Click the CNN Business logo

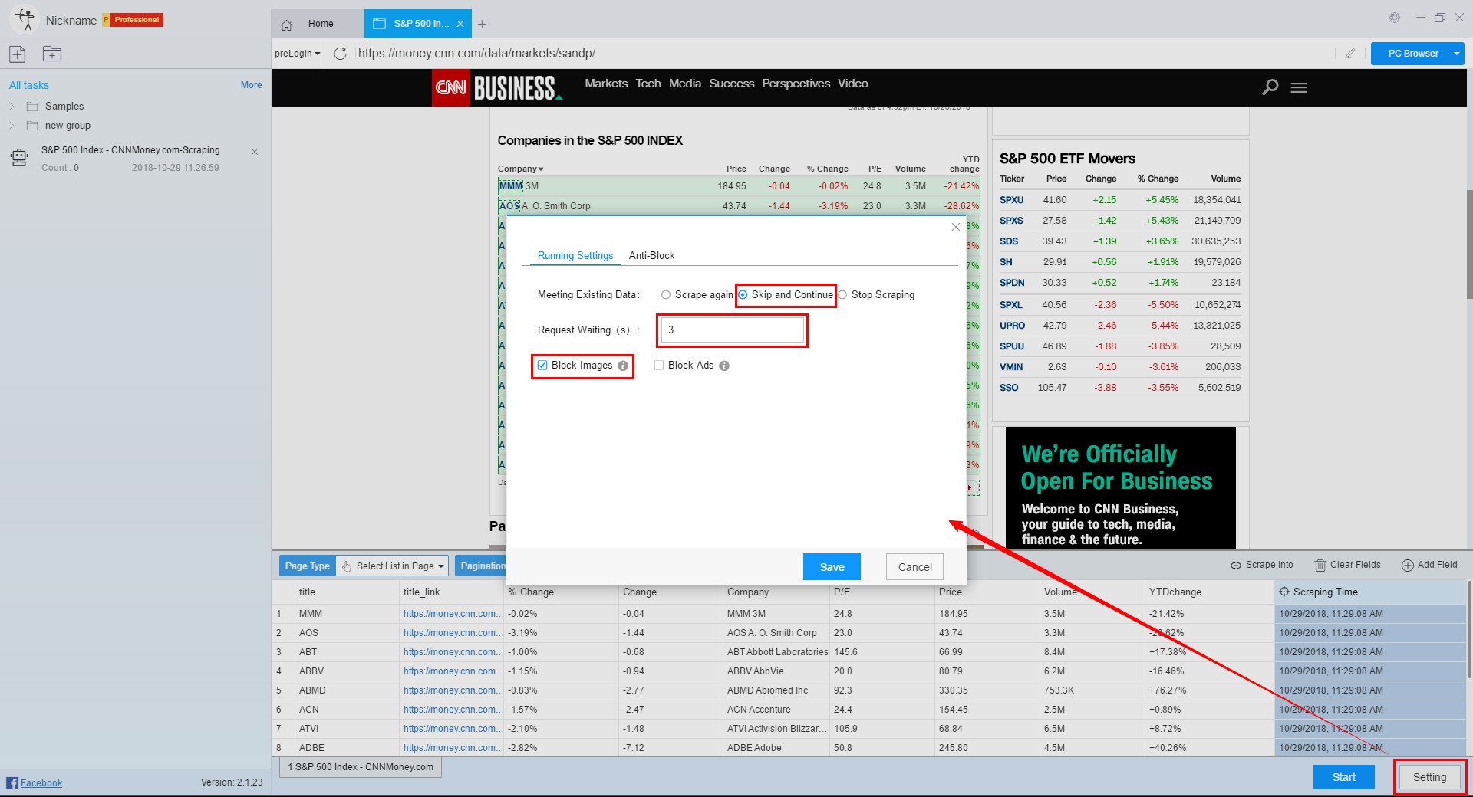click(497, 87)
